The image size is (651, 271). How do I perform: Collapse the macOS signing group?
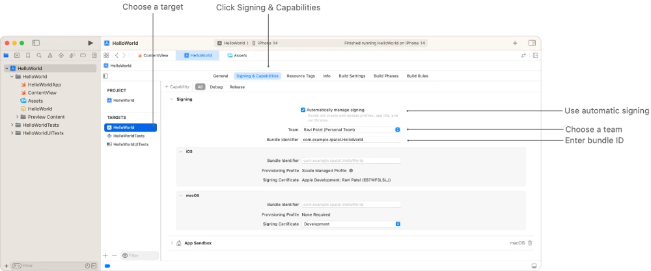[x=180, y=195]
